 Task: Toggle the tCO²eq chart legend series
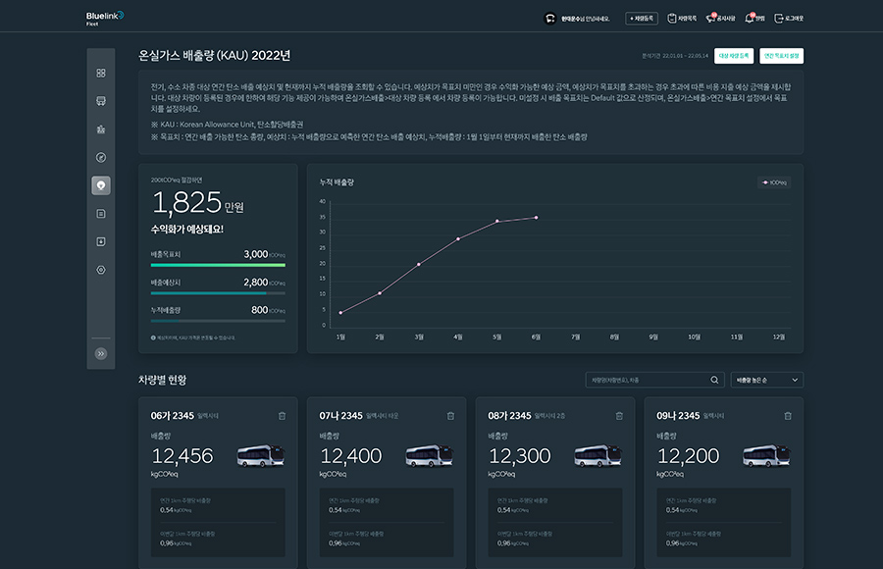pos(774,181)
